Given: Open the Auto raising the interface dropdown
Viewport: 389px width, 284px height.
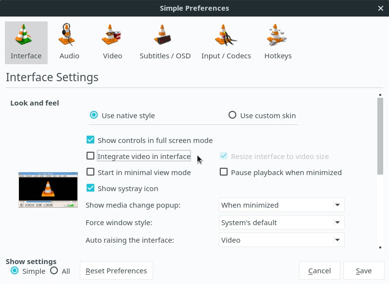Looking at the screenshot, I should 281,240.
